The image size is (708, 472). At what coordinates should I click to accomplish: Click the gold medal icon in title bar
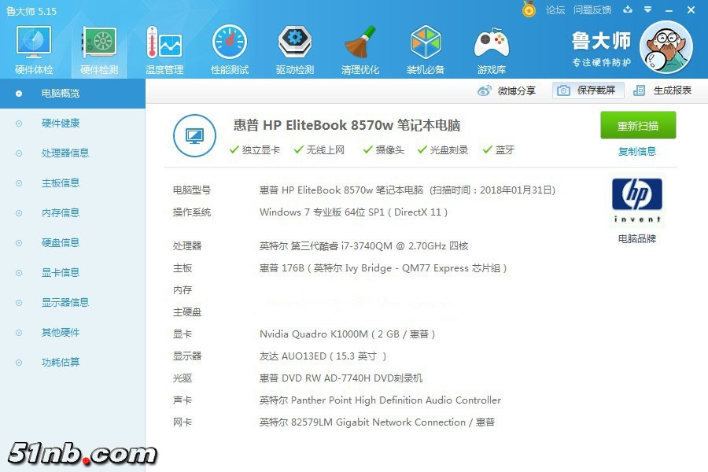[x=529, y=9]
